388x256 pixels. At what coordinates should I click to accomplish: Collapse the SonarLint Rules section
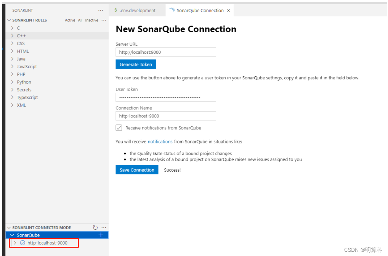pyautogui.click(x=9, y=20)
